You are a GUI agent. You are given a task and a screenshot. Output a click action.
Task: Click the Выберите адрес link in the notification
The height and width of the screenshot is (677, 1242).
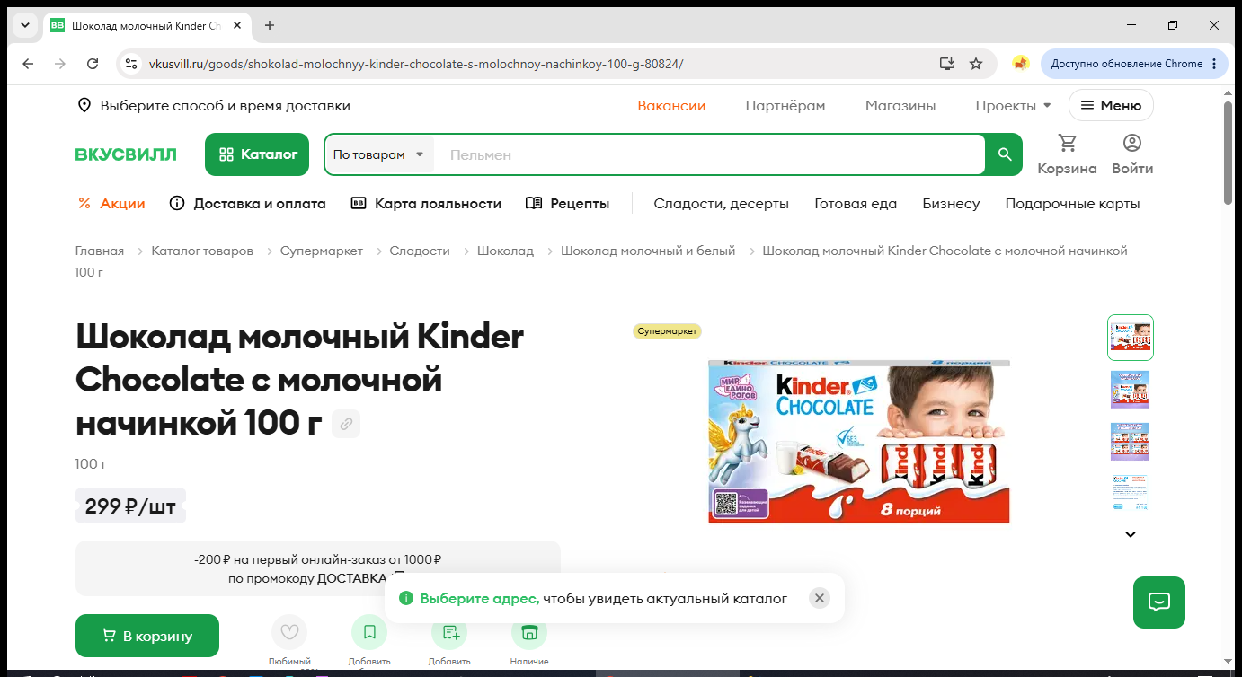point(480,598)
